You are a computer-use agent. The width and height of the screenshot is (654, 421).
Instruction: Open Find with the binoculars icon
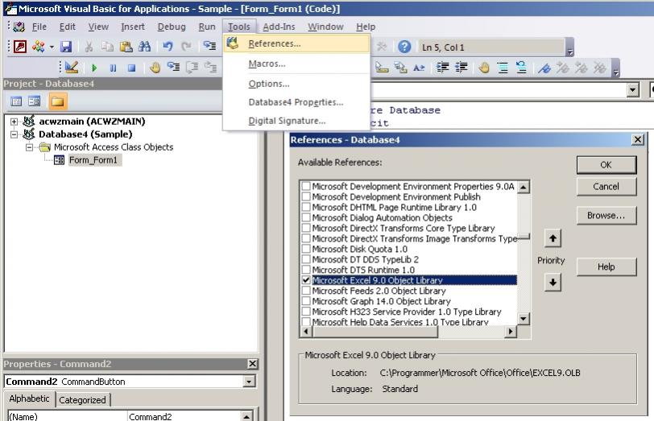[144, 46]
